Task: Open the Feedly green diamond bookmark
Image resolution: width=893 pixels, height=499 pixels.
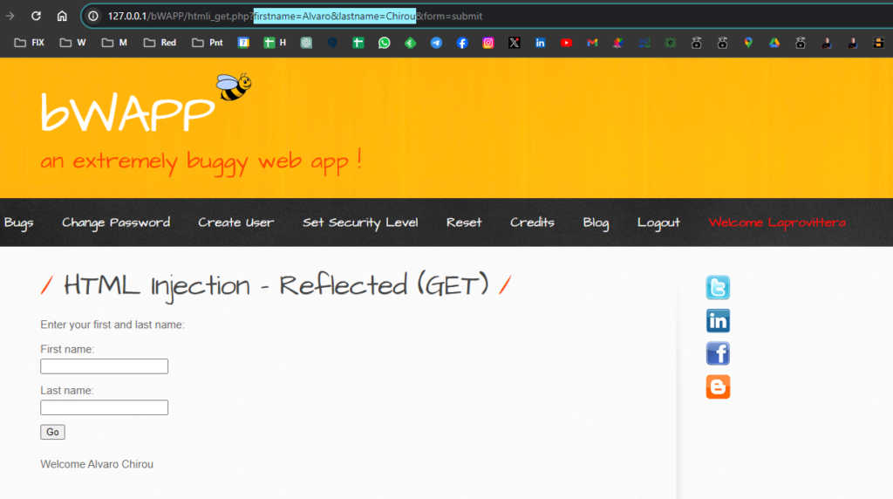Action: [x=410, y=43]
